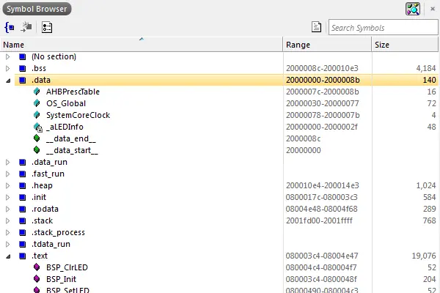Expand the .bss section
Viewport: 440px width, 293px height.
(x=8, y=68)
